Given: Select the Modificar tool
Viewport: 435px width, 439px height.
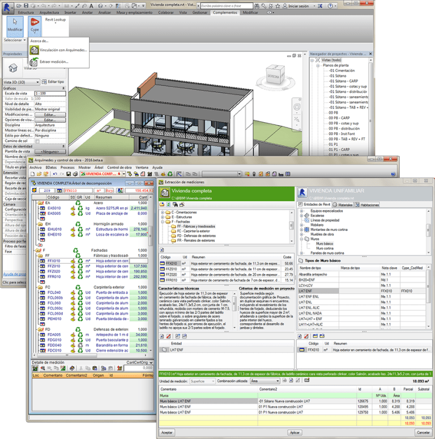Looking at the screenshot, I should [x=15, y=25].
